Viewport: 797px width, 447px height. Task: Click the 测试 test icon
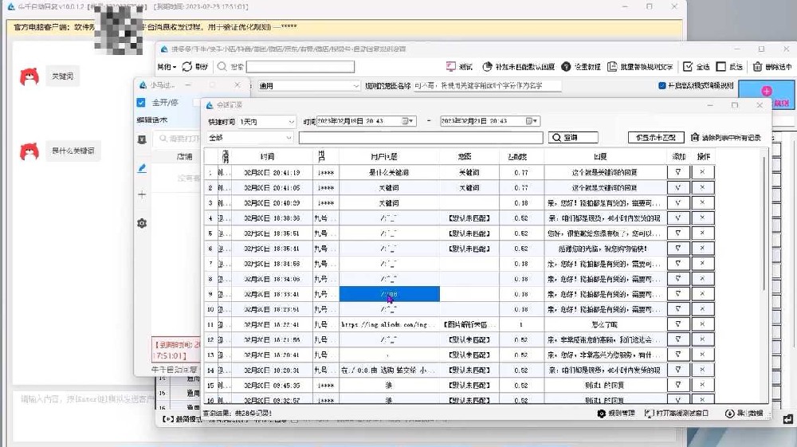pos(451,67)
